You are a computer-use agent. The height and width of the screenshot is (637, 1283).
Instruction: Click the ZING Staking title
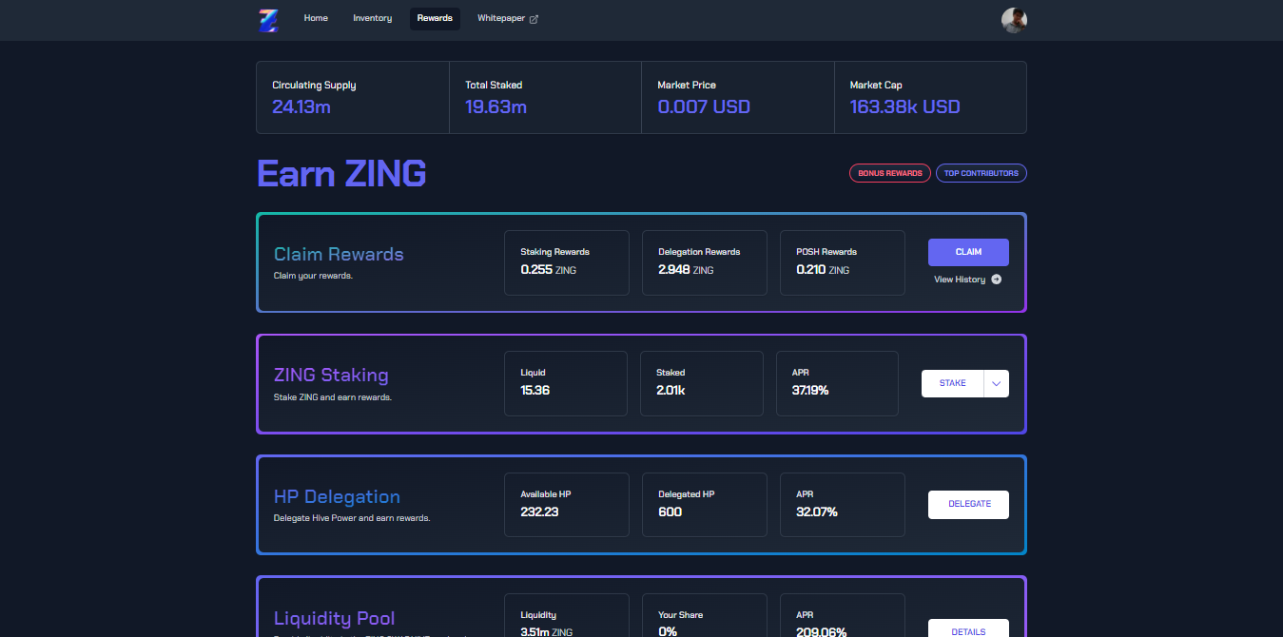[x=331, y=375]
